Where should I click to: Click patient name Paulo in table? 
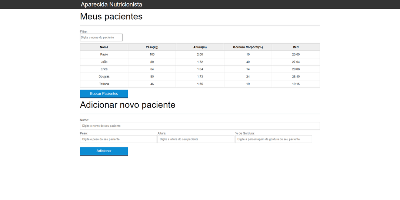point(104,54)
